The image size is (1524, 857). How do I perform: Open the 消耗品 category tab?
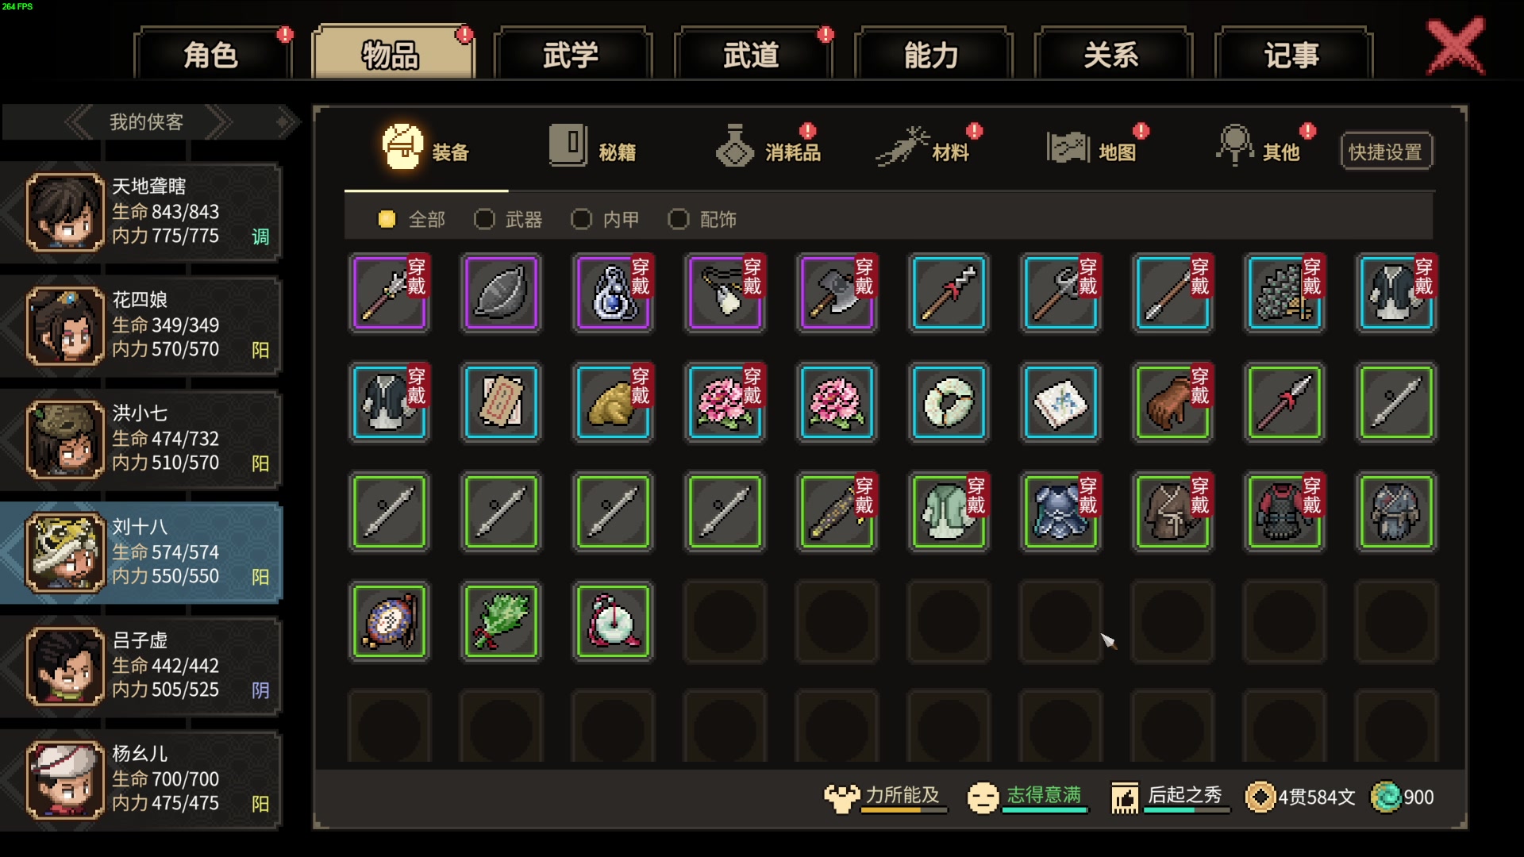pyautogui.click(x=768, y=148)
